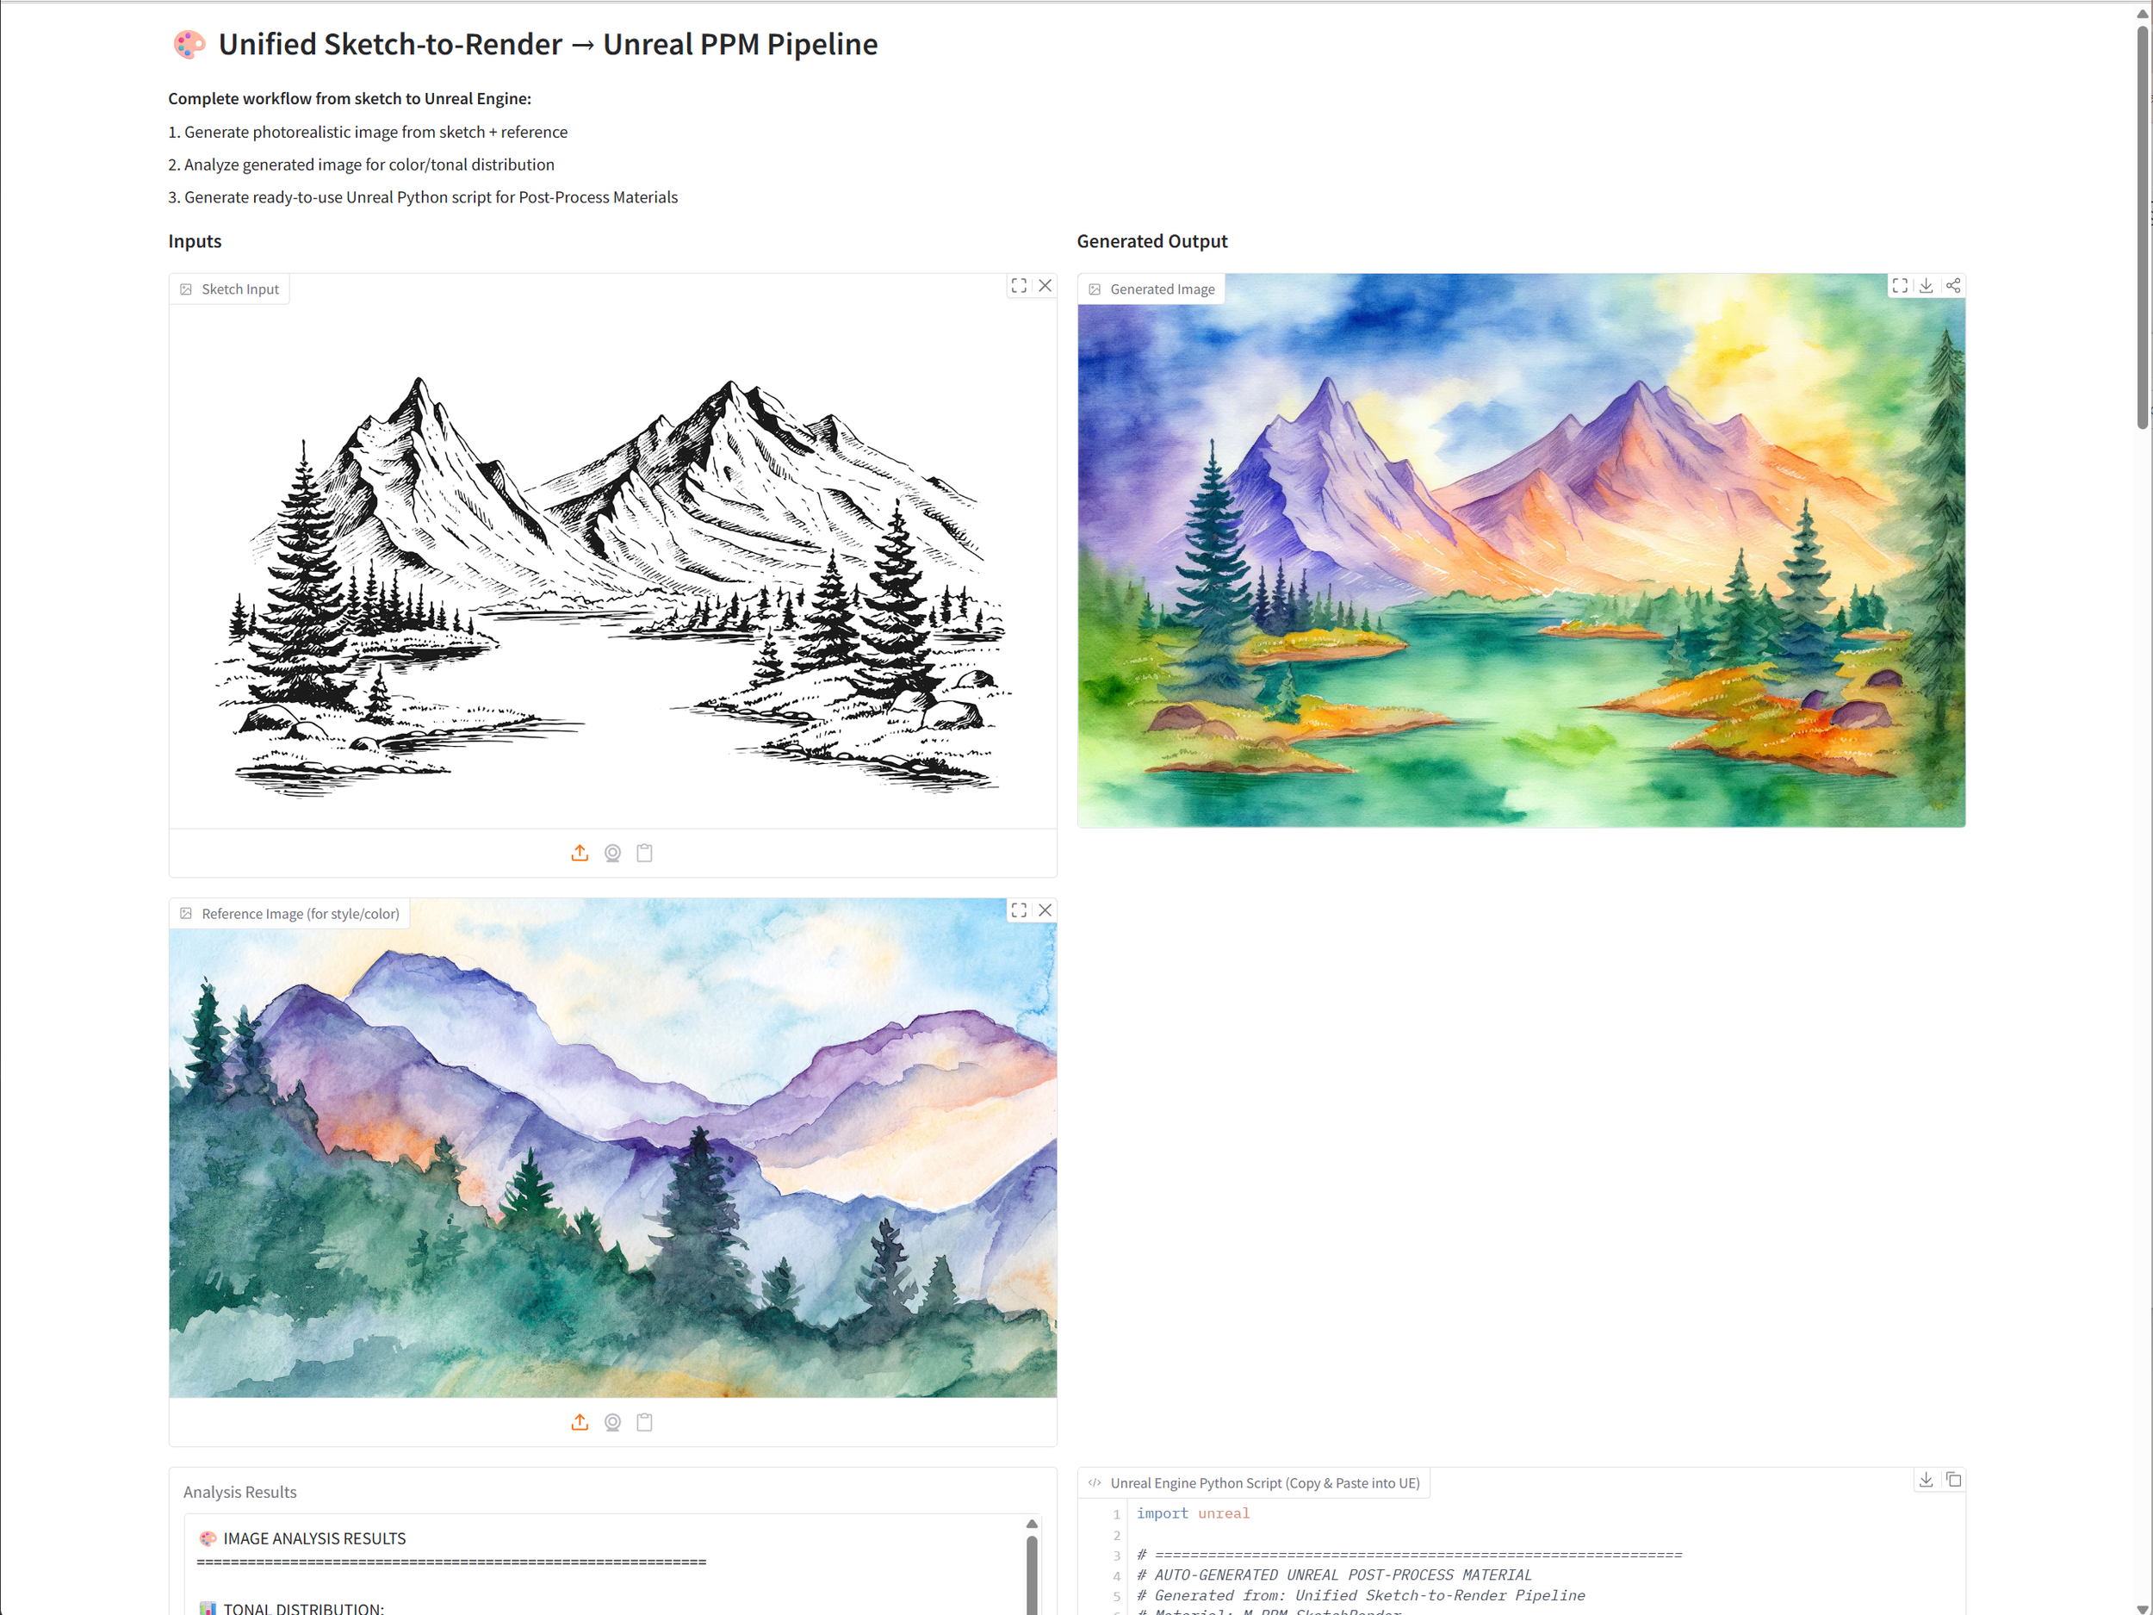Open webcam capture for Reference Image

pos(612,1422)
